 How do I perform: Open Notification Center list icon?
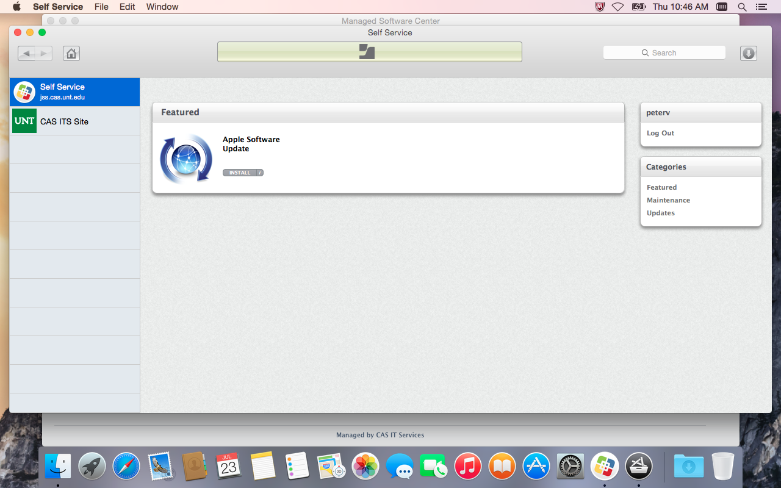(x=761, y=7)
